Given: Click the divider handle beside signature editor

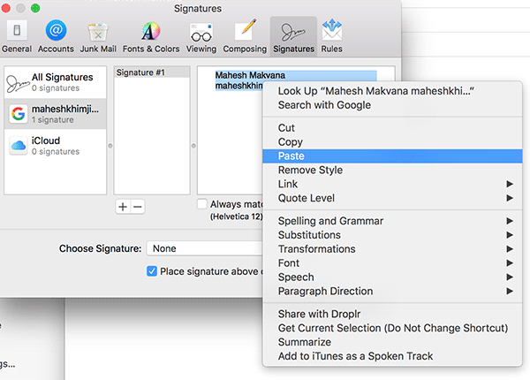Looking at the screenshot, I should [193, 146].
